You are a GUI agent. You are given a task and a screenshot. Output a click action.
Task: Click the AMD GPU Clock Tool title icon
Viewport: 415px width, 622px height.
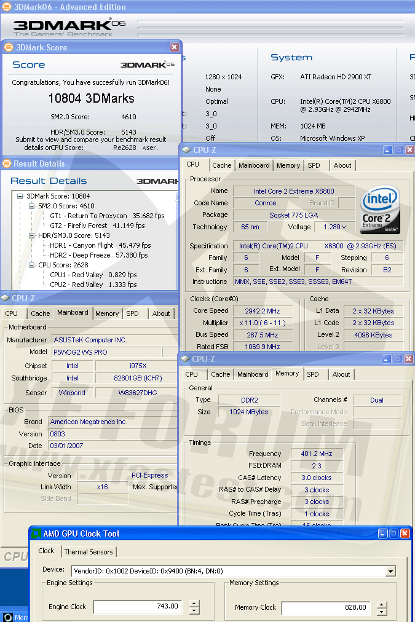pyautogui.click(x=36, y=533)
